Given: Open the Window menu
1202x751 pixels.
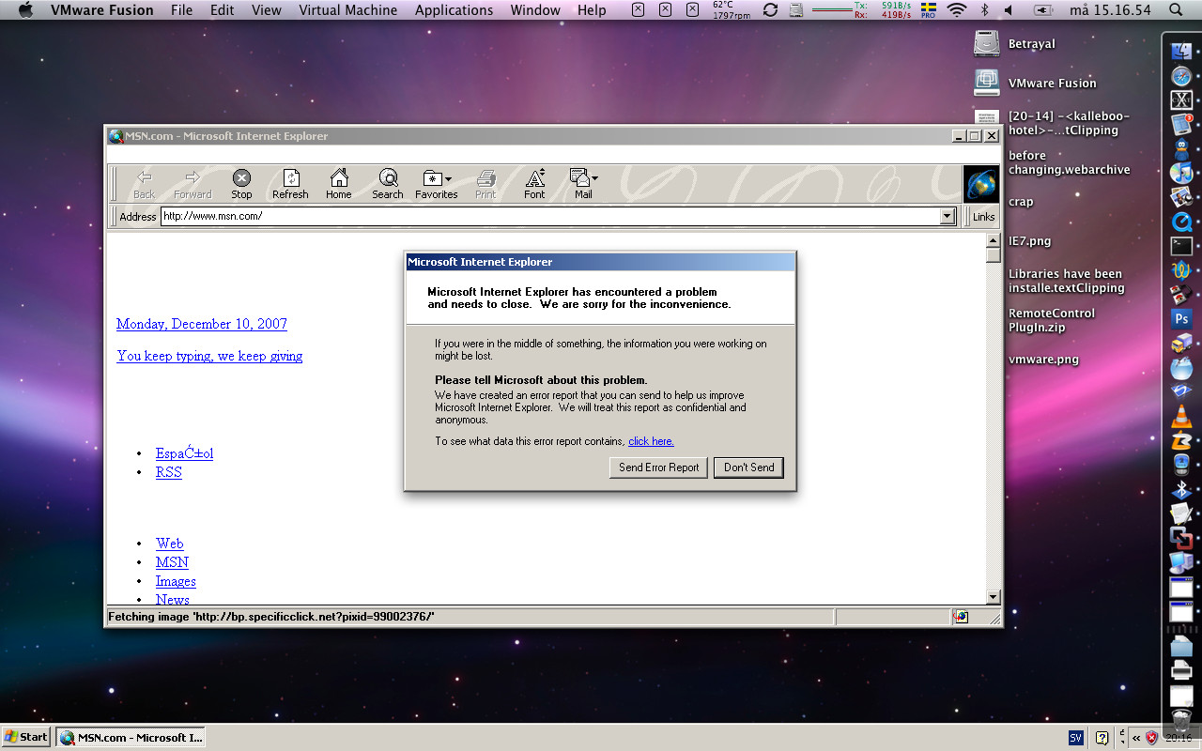Looking at the screenshot, I should tap(535, 10).
